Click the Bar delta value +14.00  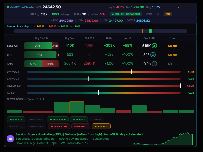[x=139, y=7]
